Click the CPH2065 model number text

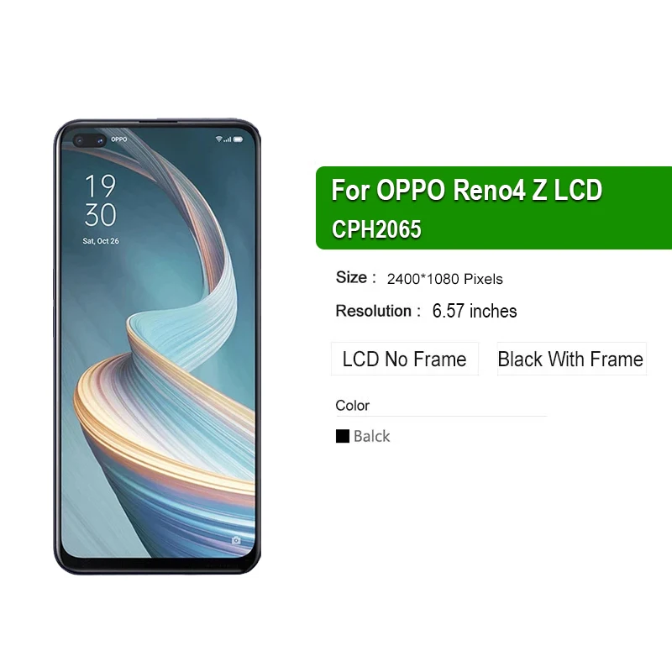376,229
